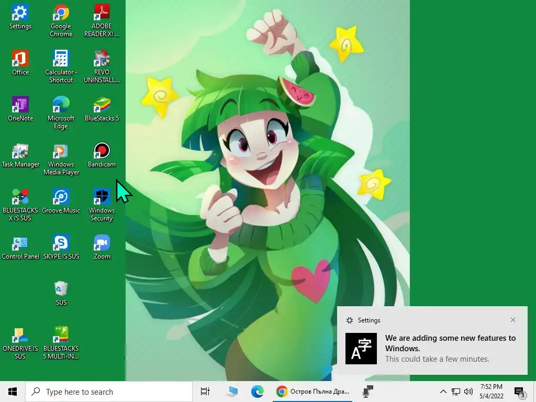Image resolution: width=536 pixels, height=402 pixels.
Task: Click the Type here to search box
Action: click(x=109, y=392)
